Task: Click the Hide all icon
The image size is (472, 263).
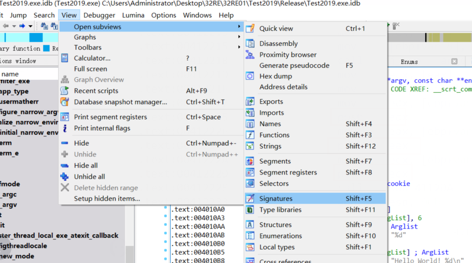Action: (x=65, y=165)
